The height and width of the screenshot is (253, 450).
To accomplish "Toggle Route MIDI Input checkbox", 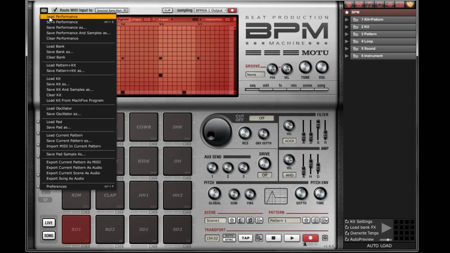I will click(x=55, y=10).
